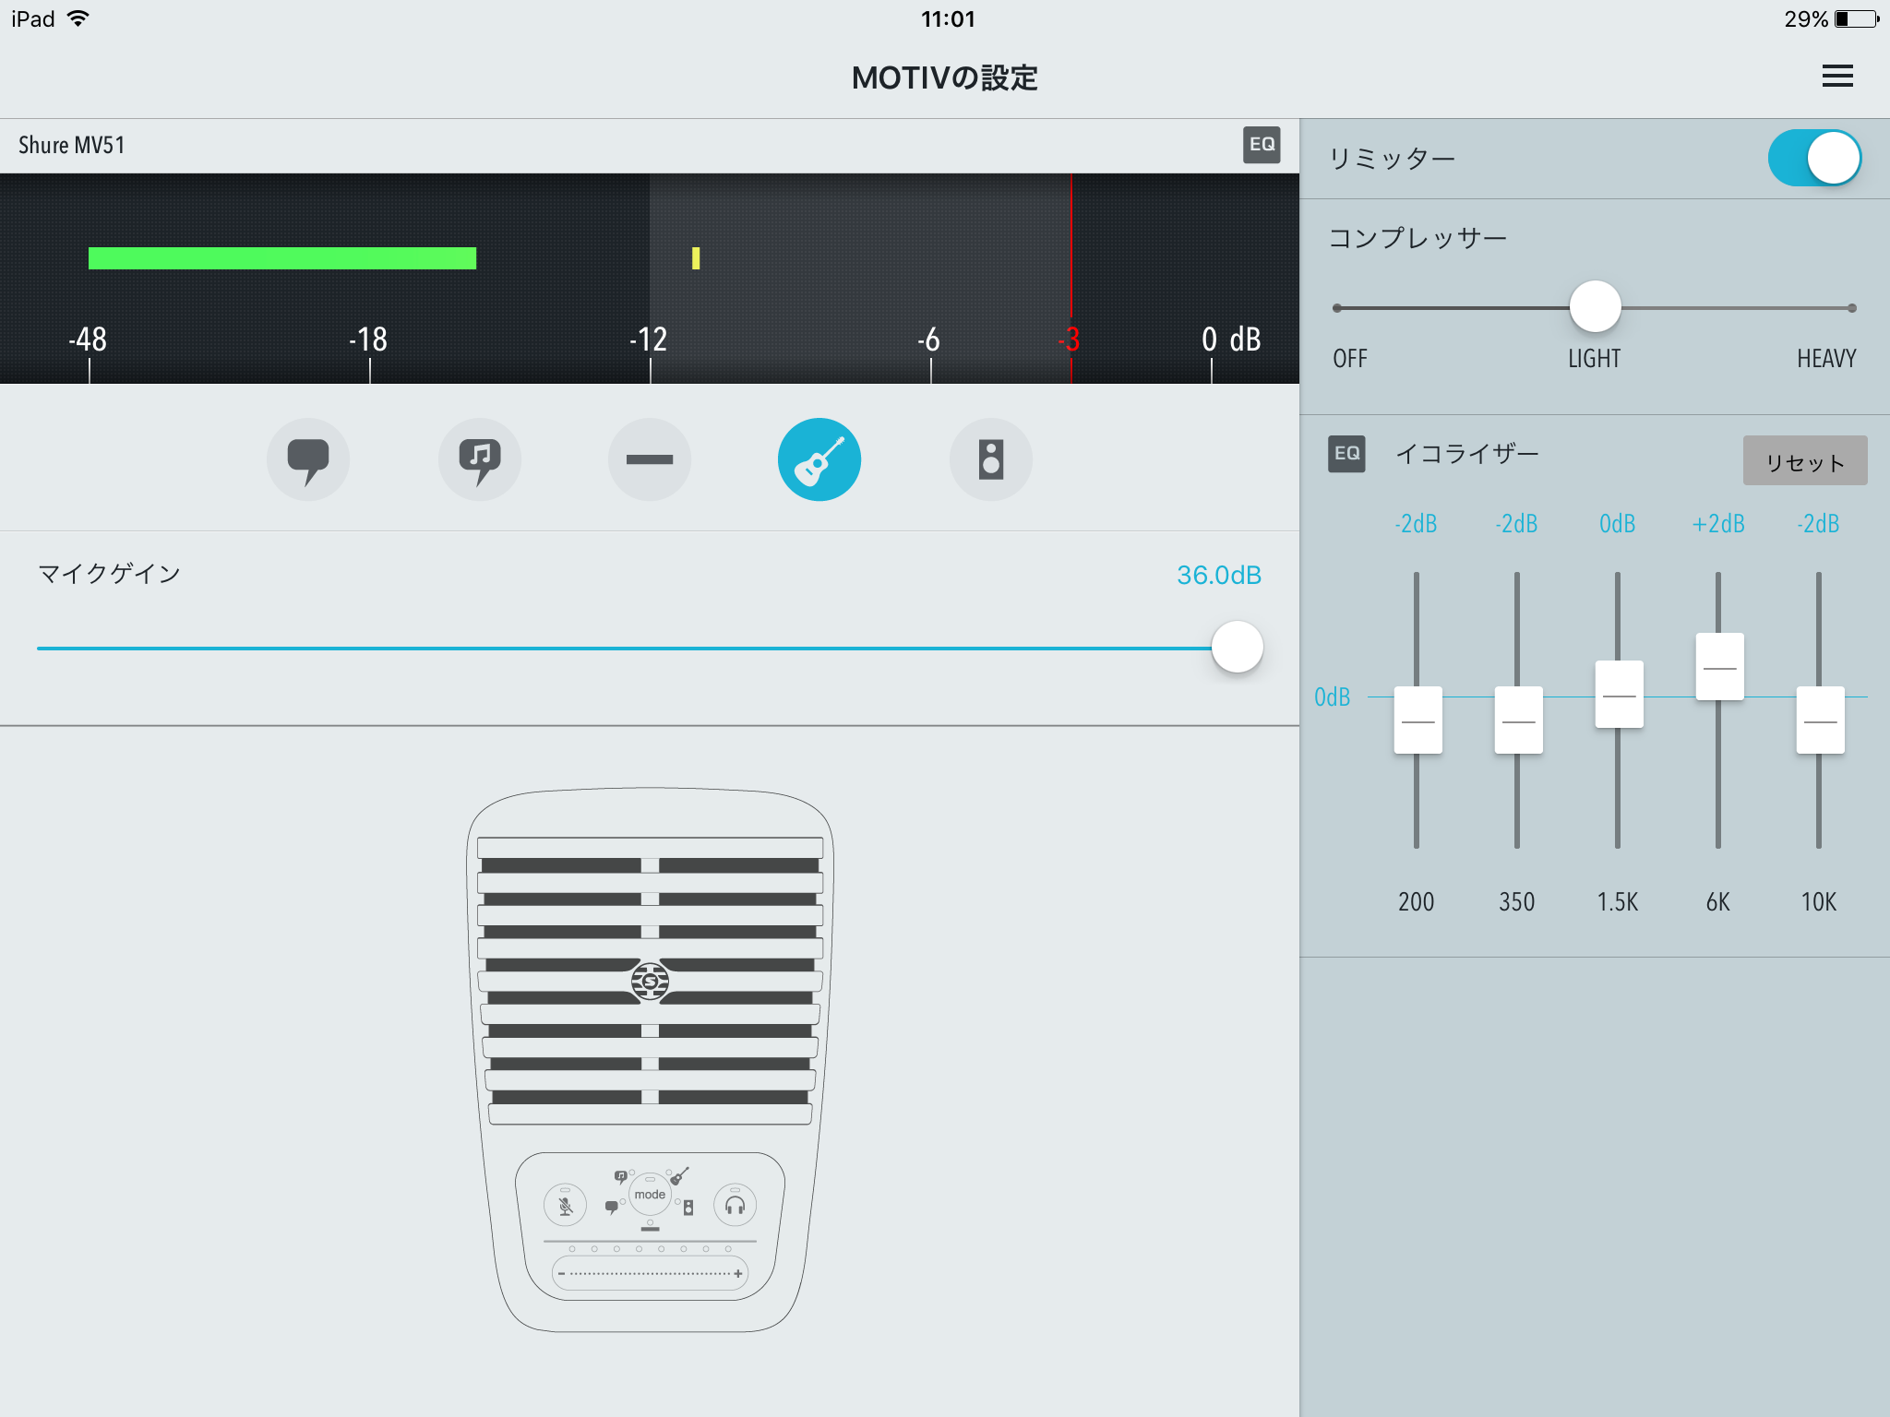The image size is (1890, 1417).
Task: Tap the headphone button on microphone illustration
Action: tap(735, 1205)
